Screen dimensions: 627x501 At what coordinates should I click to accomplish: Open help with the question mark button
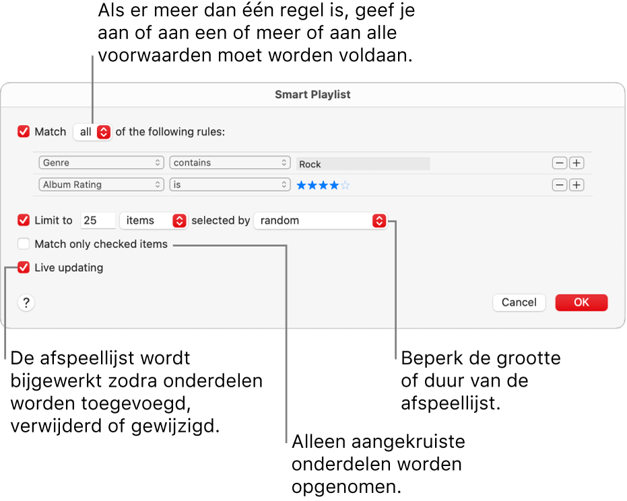(26, 303)
